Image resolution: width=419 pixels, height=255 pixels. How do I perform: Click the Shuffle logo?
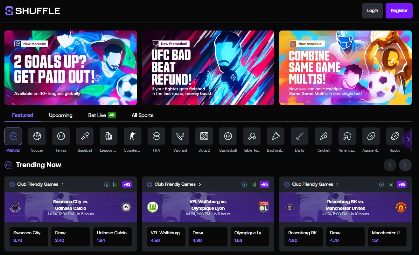33,11
